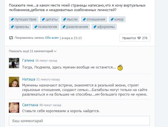Open the Обо всем group link
The width and height of the screenshot is (168, 127).
pos(52,38)
